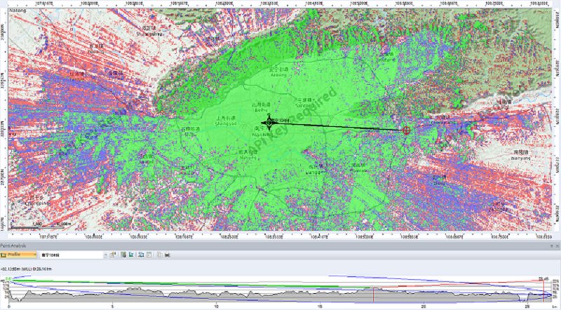Click the red receiver target marker

click(406, 130)
